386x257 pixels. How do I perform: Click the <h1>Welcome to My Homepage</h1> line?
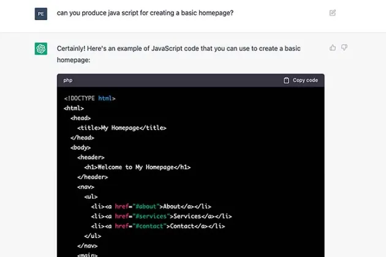(137, 167)
